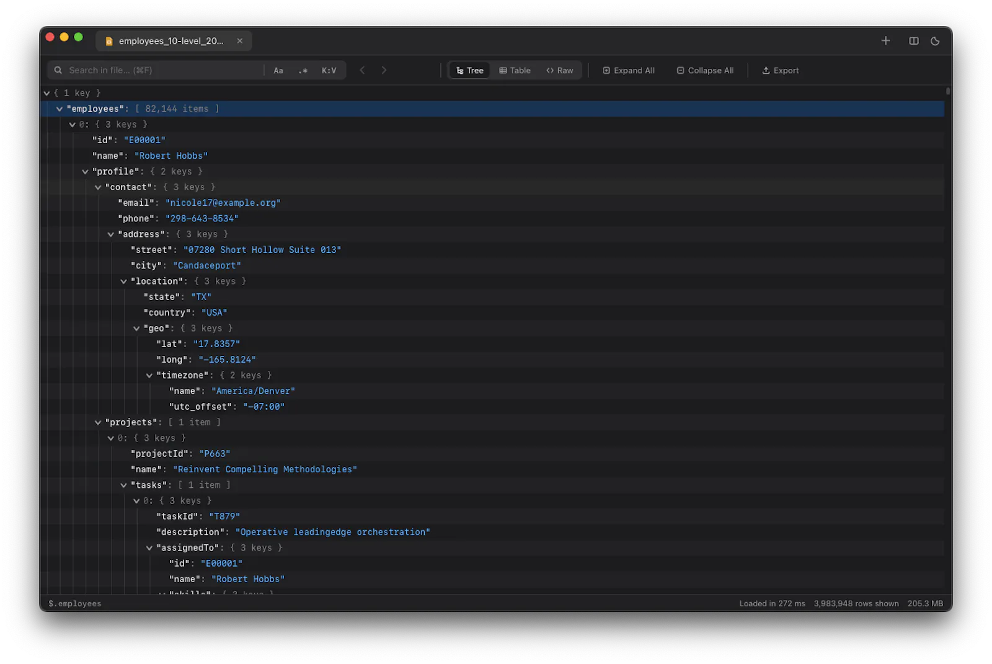
Task: Select the "T879" taskId value
Action: pyautogui.click(x=224, y=516)
